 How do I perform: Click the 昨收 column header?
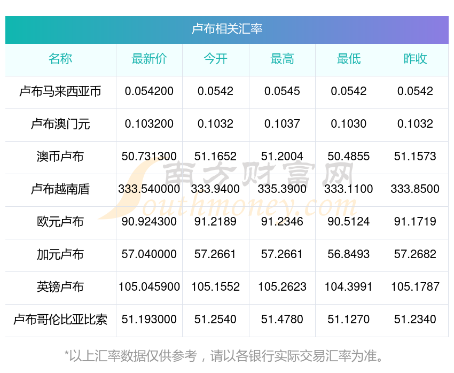tap(415, 59)
